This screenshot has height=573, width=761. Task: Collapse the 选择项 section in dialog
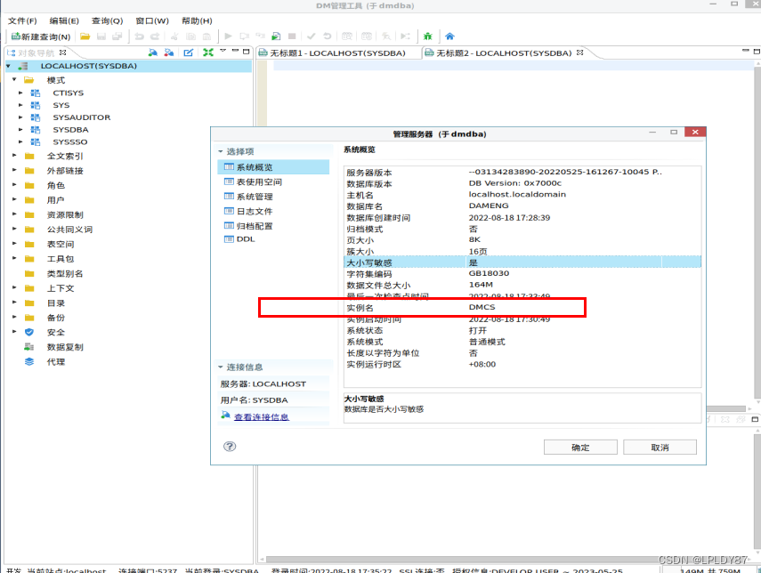click(x=221, y=151)
